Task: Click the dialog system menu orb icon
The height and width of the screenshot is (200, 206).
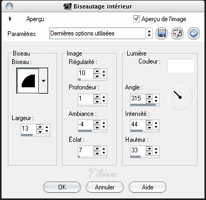Action: [x=10, y=6]
